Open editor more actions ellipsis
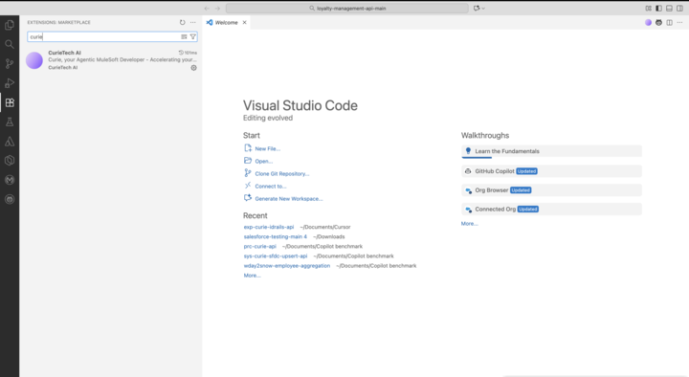The height and width of the screenshot is (377, 689). [x=679, y=22]
